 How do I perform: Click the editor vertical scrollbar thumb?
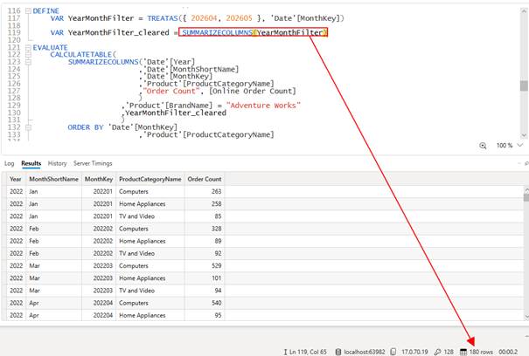(524, 86)
